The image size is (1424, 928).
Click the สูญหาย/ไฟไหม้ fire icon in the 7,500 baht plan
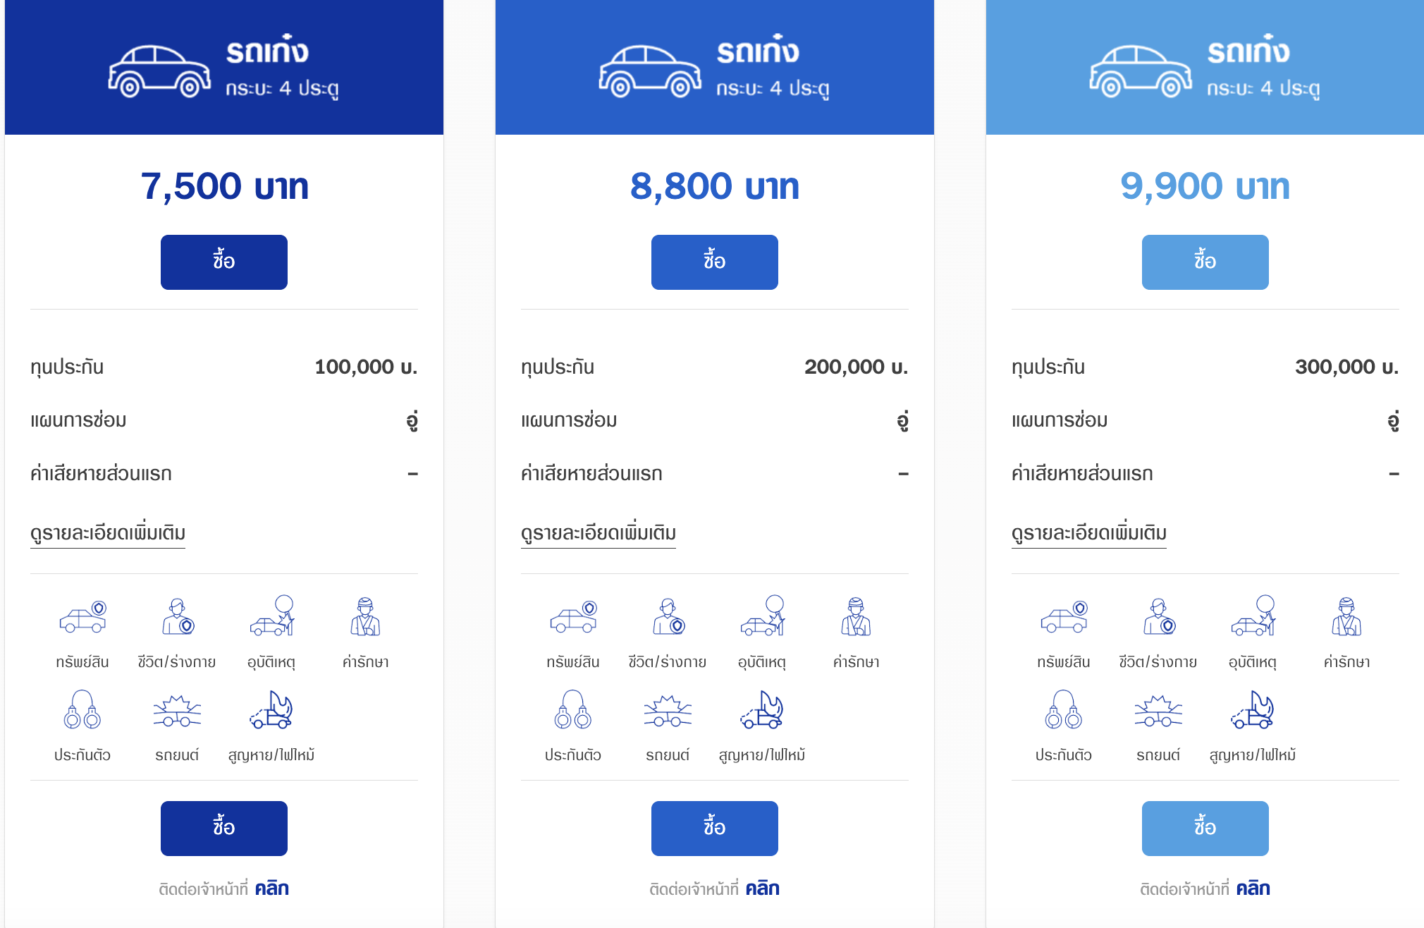(x=271, y=710)
